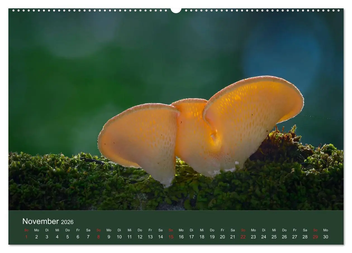Click date 12 in the calendar row
The width and height of the screenshot is (352, 253).
[x=140, y=237]
